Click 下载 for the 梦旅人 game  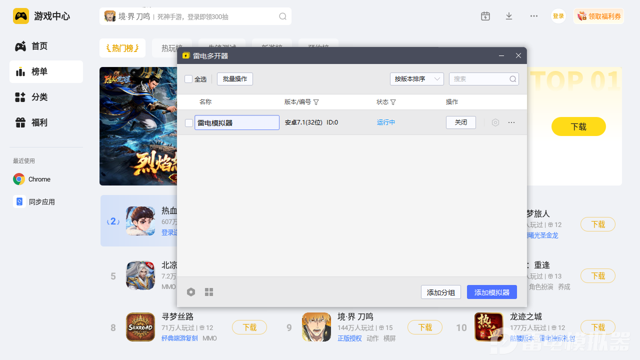tap(598, 224)
